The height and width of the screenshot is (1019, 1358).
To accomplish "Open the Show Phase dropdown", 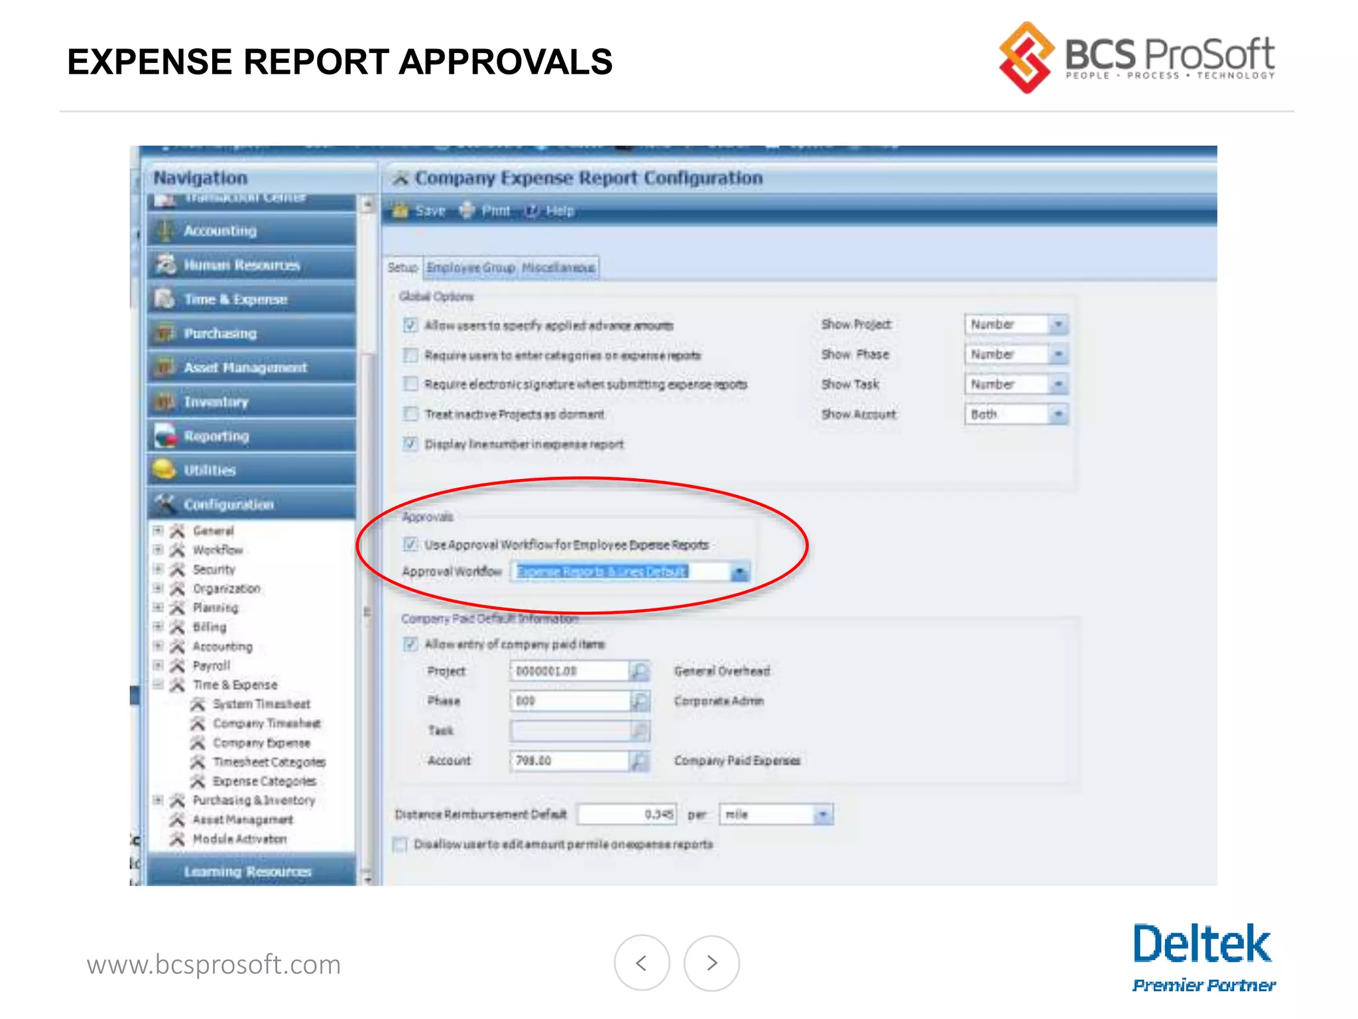I will point(1058,354).
